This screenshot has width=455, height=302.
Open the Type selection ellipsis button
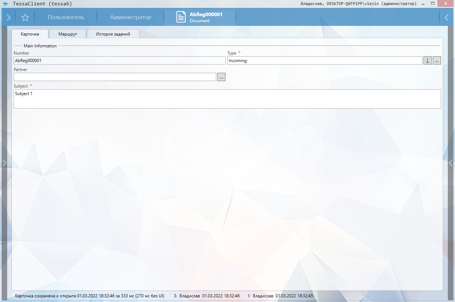[437, 61]
